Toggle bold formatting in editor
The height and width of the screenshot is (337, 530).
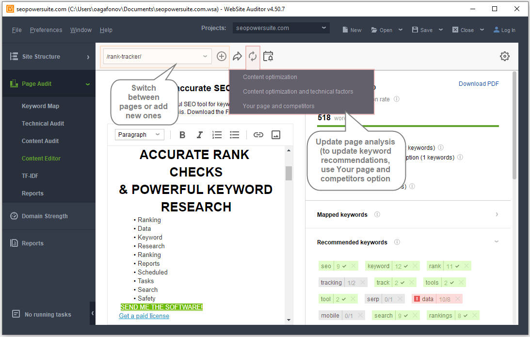point(182,135)
